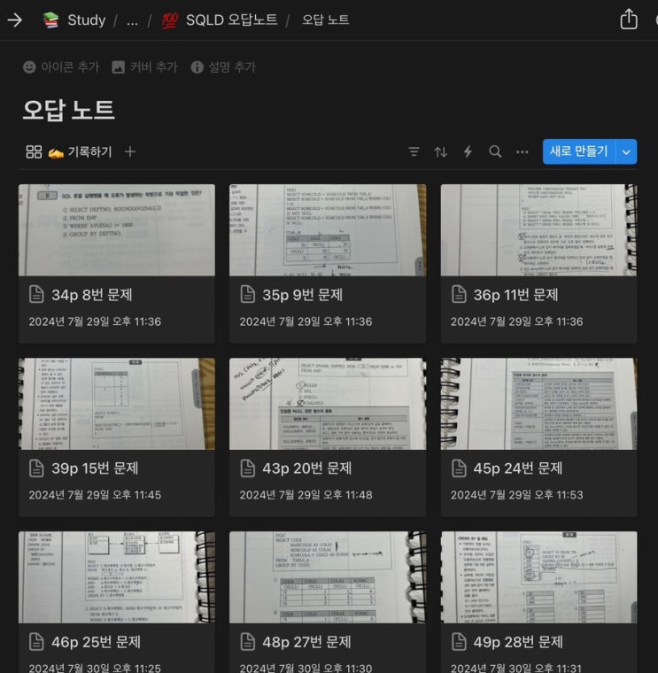Click page icon next to 35p 9번 문제
The image size is (658, 673).
click(248, 294)
